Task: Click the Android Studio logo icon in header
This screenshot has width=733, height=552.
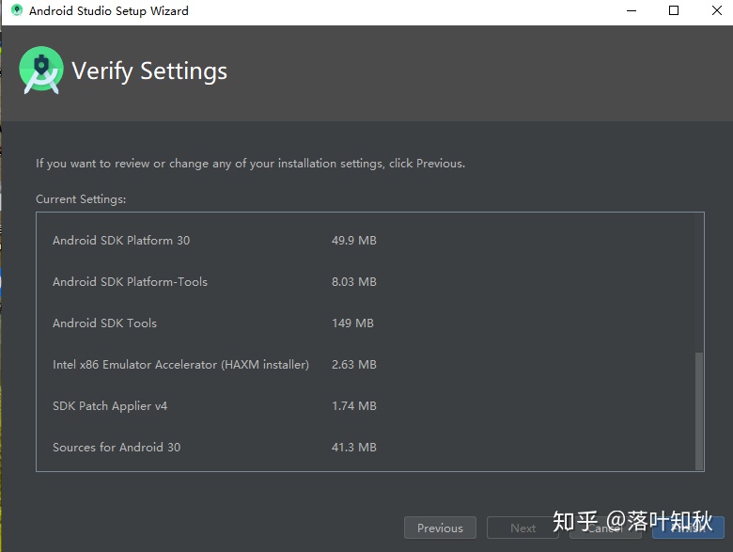Action: [41, 71]
